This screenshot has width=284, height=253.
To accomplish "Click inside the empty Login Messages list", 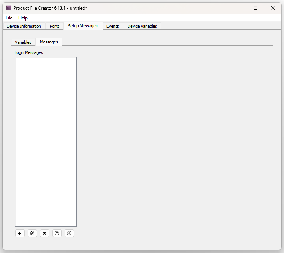I will (46, 141).
